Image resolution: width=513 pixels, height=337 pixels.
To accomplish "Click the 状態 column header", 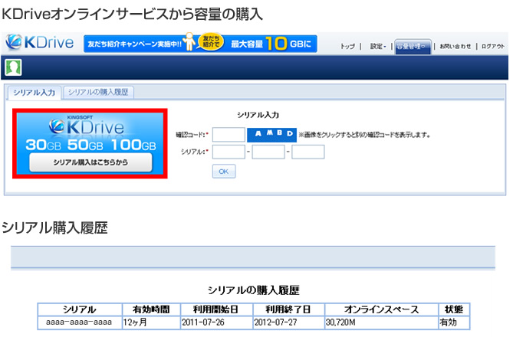I will tap(454, 309).
